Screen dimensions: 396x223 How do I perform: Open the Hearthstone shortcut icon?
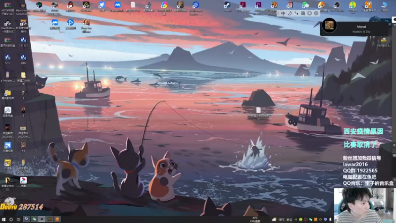(x=7, y=24)
